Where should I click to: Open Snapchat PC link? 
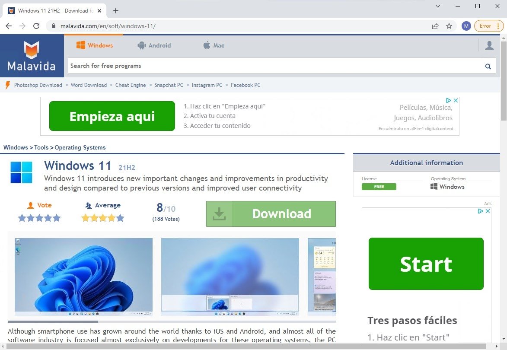pos(169,85)
